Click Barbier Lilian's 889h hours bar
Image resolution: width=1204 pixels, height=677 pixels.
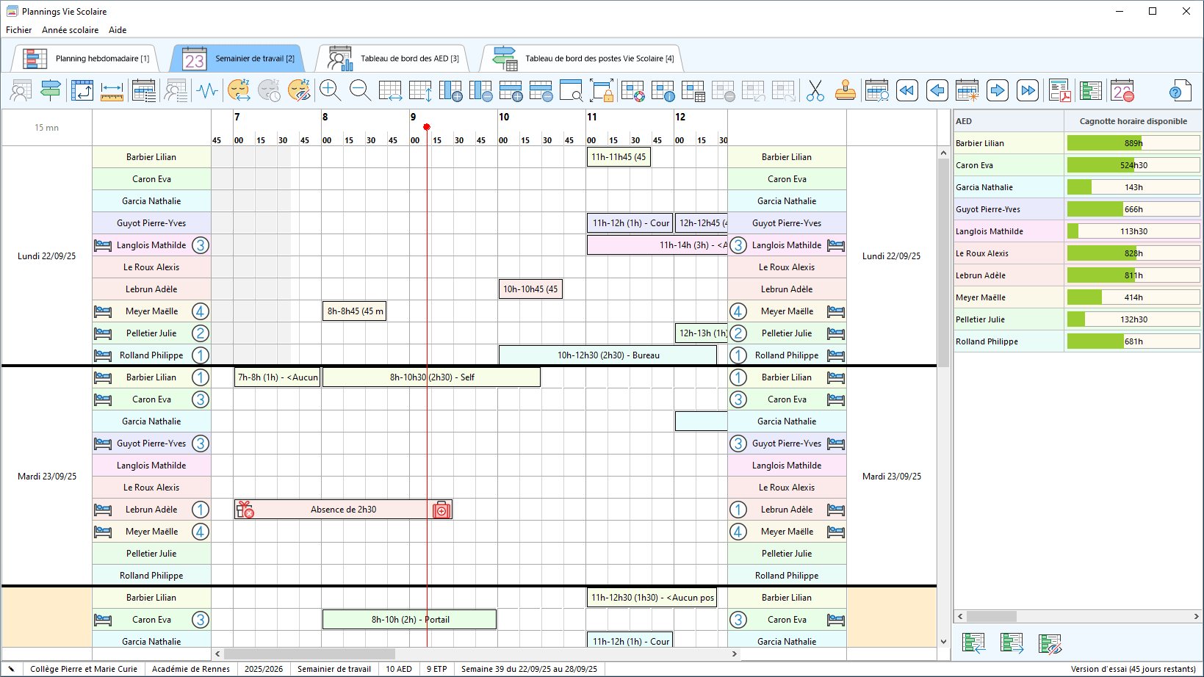click(1133, 143)
